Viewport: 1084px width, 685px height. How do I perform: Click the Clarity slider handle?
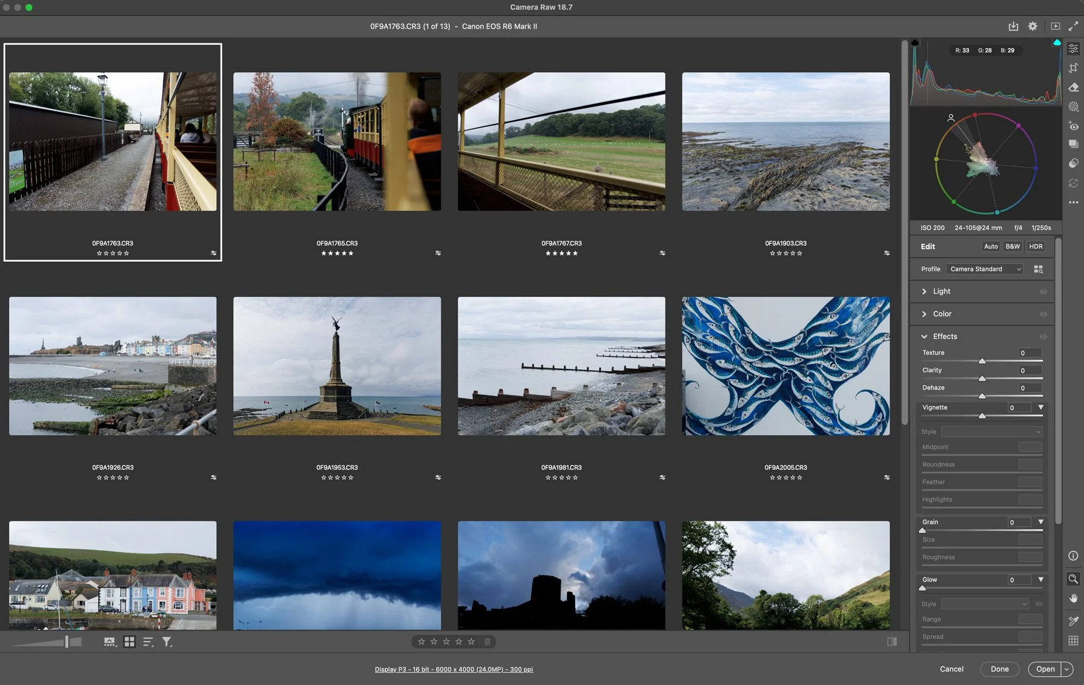(x=982, y=378)
